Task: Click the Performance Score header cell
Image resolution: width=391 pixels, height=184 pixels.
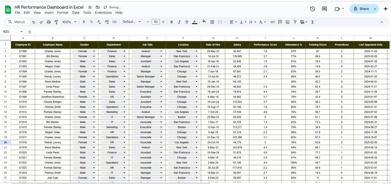Action: (x=265, y=45)
